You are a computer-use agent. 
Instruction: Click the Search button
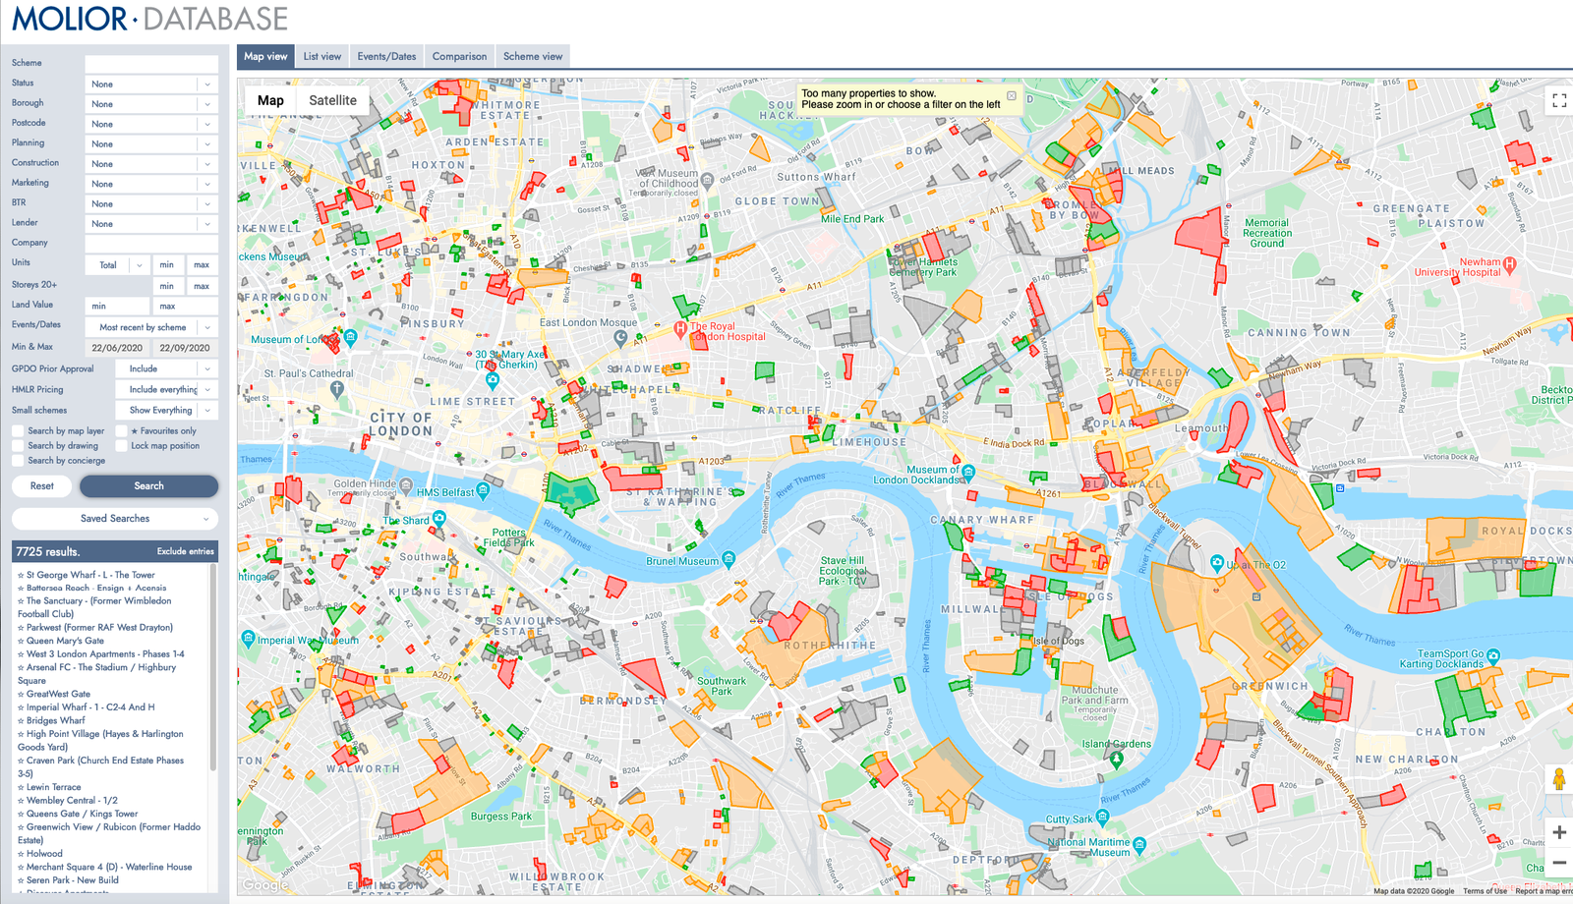[x=148, y=485]
